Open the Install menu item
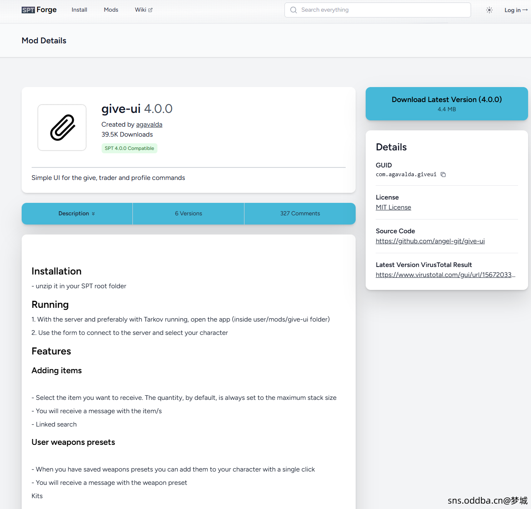This screenshot has height=509, width=531. [79, 10]
